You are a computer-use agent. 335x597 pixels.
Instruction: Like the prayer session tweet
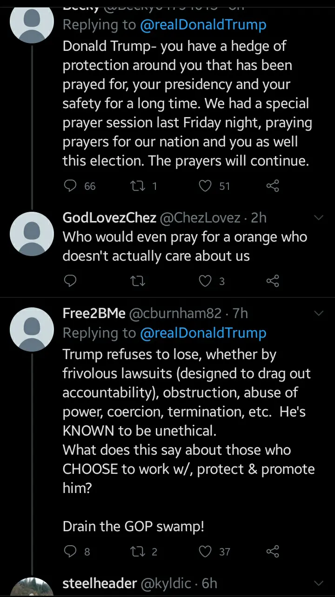pos(205,186)
